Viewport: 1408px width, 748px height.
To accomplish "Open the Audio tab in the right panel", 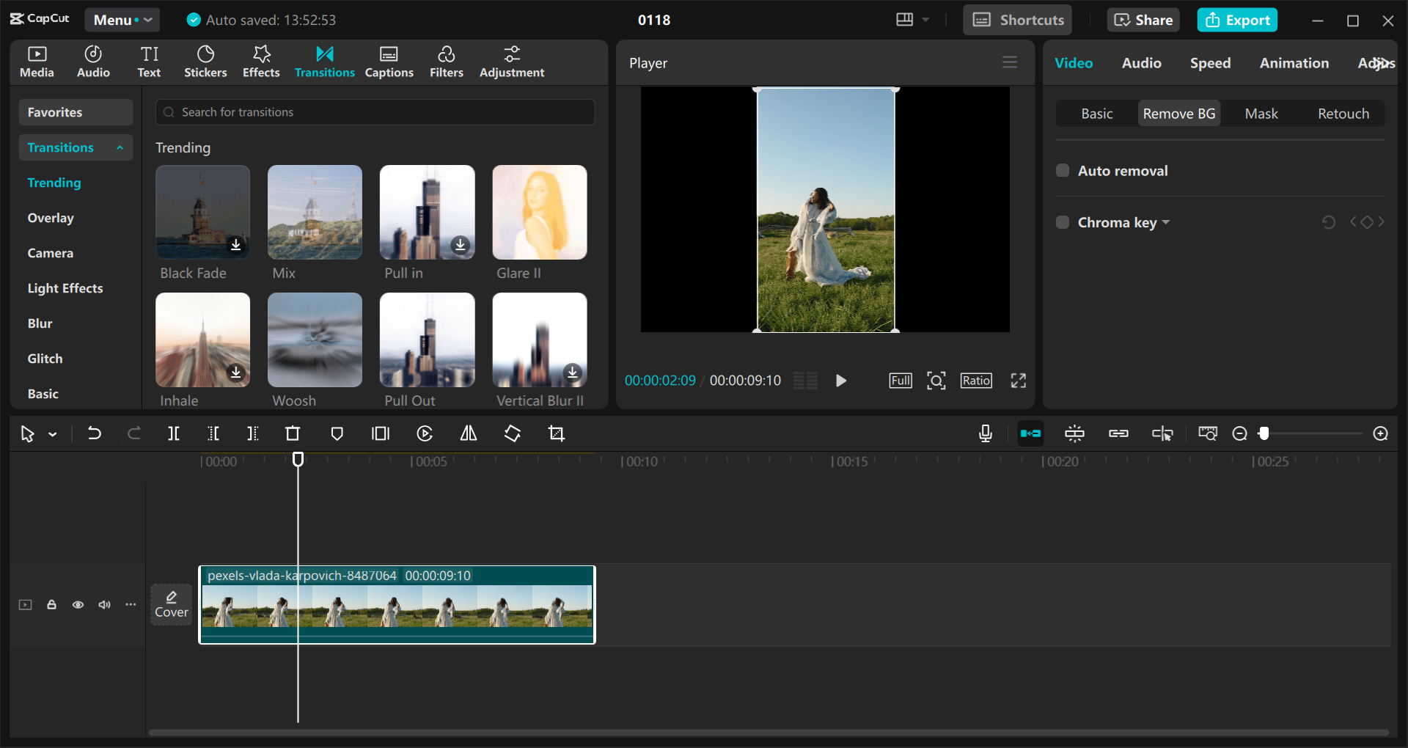I will [1141, 63].
